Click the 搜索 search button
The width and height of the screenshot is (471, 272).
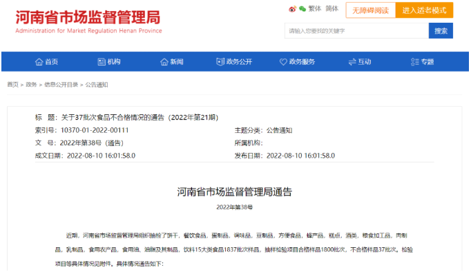pyautogui.click(x=441, y=30)
